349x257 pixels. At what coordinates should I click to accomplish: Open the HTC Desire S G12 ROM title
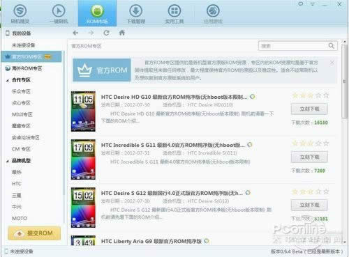[x=172, y=193]
